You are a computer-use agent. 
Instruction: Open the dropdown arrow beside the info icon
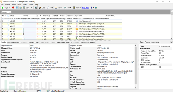click(x=94, y=8)
